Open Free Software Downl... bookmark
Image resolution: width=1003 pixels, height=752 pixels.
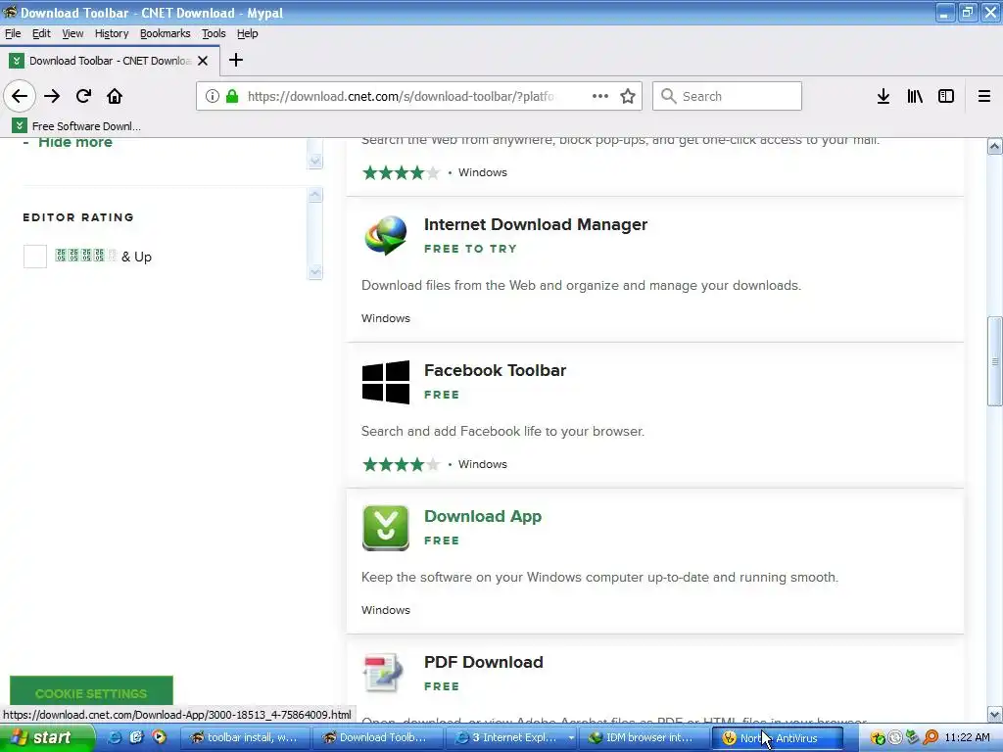click(76, 126)
